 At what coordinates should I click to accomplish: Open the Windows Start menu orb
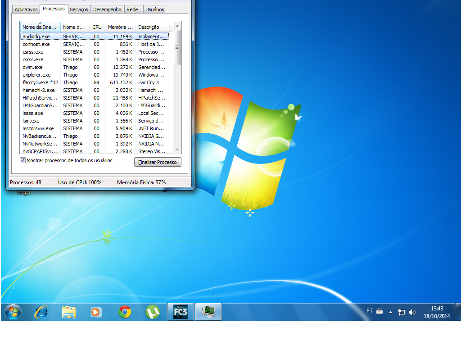click(x=13, y=312)
